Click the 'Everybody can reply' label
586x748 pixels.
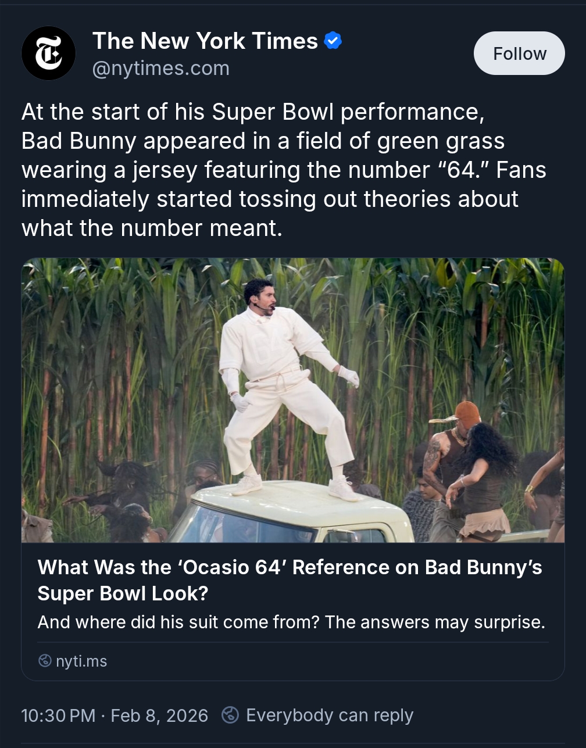tap(330, 715)
